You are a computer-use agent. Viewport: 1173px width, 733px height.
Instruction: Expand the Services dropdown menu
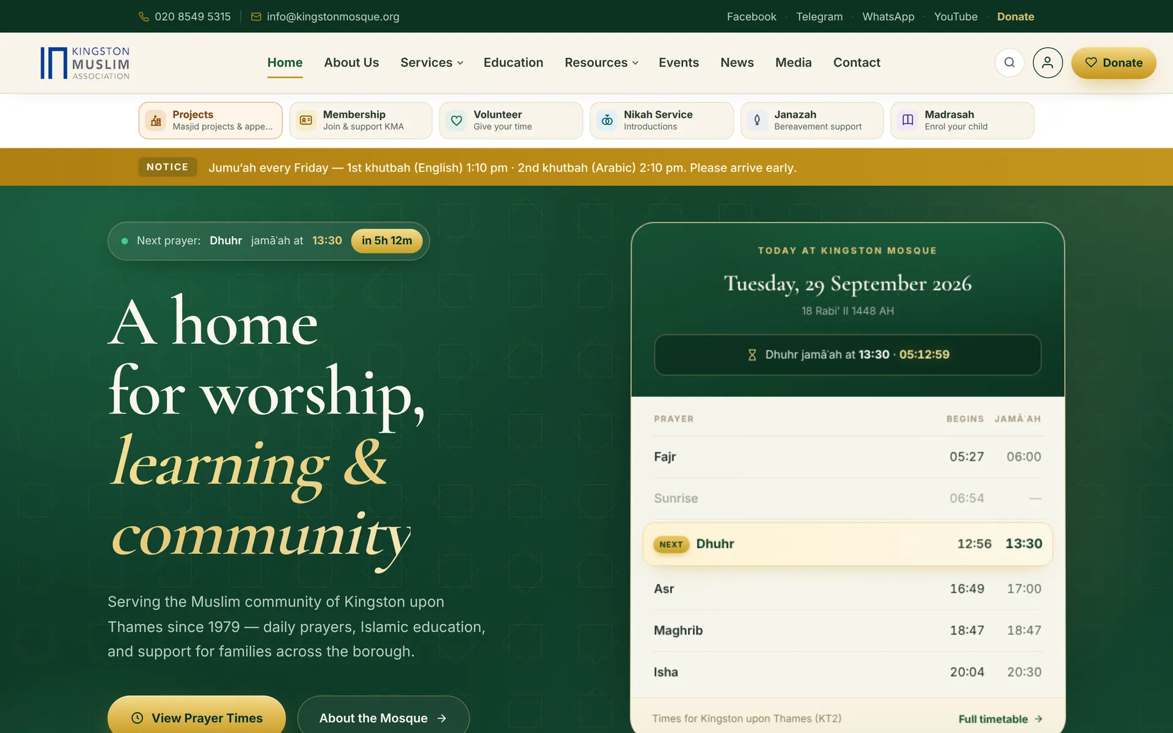point(431,62)
